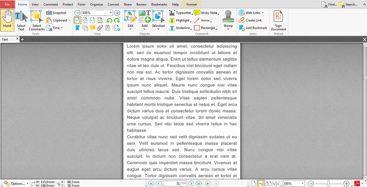The image size is (367, 187).
Task: Switch to the Organize ribbon tab
Action: coord(96,4)
